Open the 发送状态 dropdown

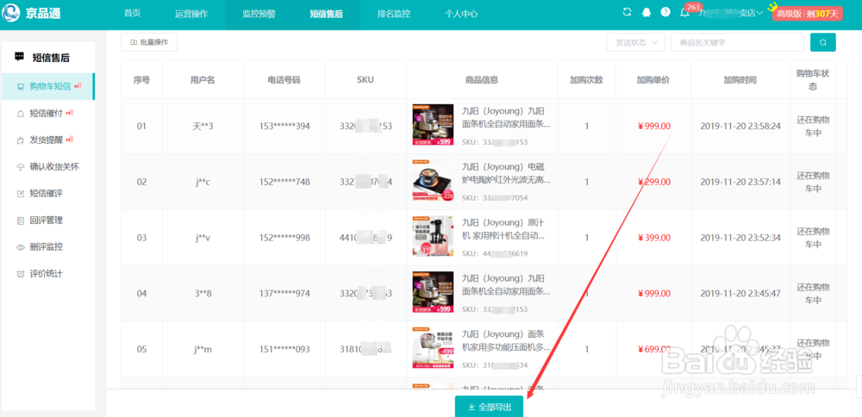(x=635, y=42)
